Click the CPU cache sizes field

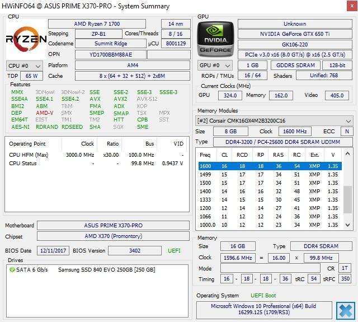[x=133, y=76]
